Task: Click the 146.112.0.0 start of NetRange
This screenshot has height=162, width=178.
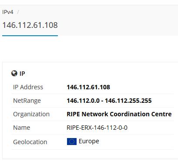Action: pyautogui.click(x=83, y=101)
